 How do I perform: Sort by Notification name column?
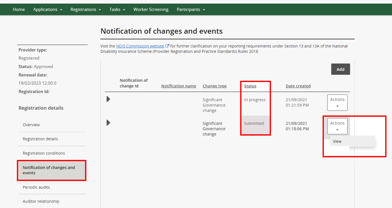178,86
